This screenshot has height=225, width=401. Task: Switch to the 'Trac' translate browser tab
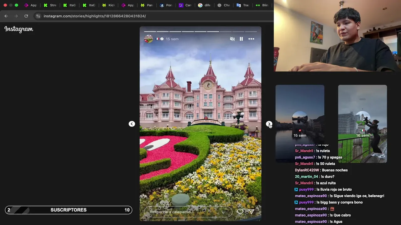(243, 5)
